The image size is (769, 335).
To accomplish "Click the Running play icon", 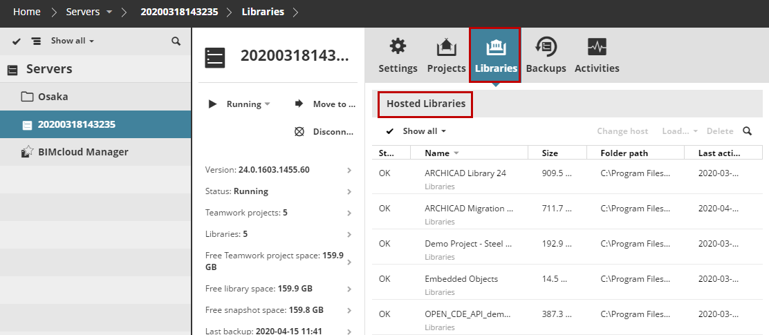I will [x=212, y=104].
